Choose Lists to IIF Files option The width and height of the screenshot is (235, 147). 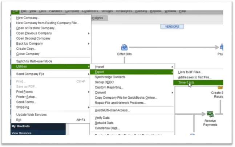(190, 72)
